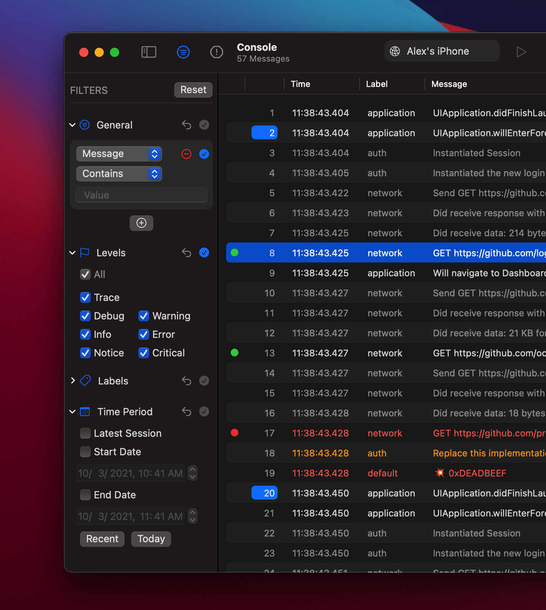Click the green status dot on row 8
The height and width of the screenshot is (610, 546).
point(235,252)
